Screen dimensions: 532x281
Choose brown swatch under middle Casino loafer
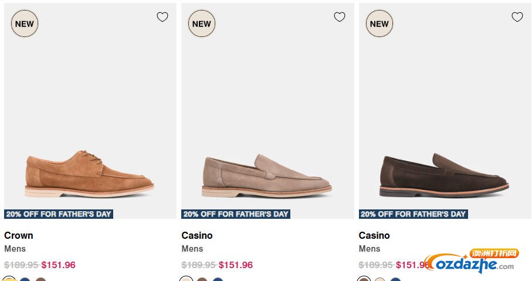(202, 279)
